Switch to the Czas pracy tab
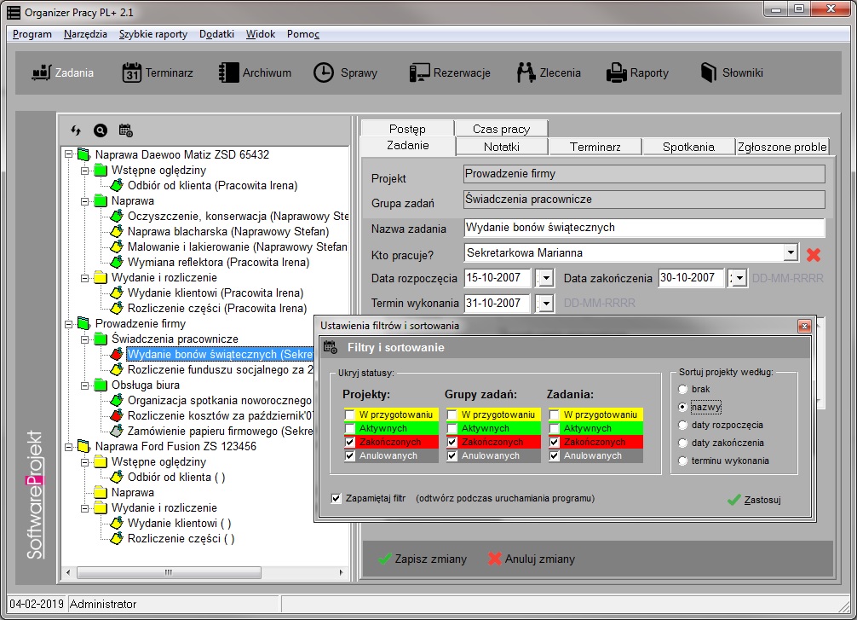 point(501,129)
